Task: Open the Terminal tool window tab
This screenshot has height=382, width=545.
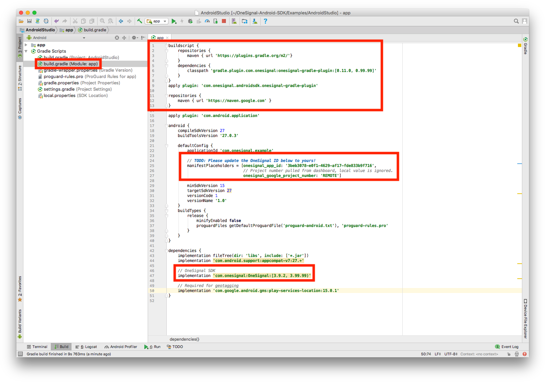Action: 37,347
